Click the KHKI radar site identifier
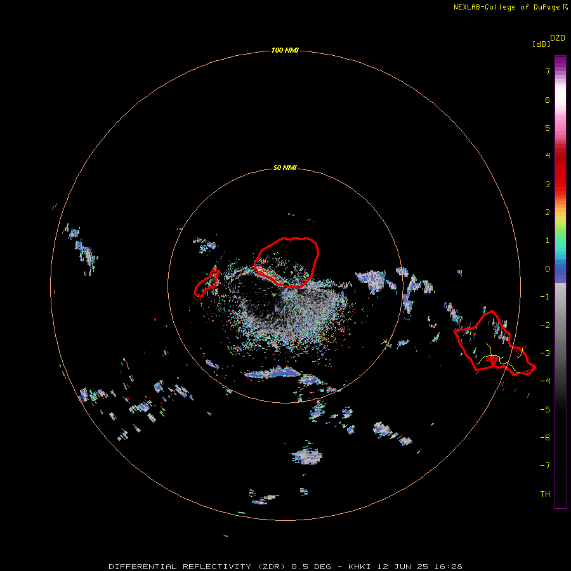The height and width of the screenshot is (571, 571). [x=360, y=567]
